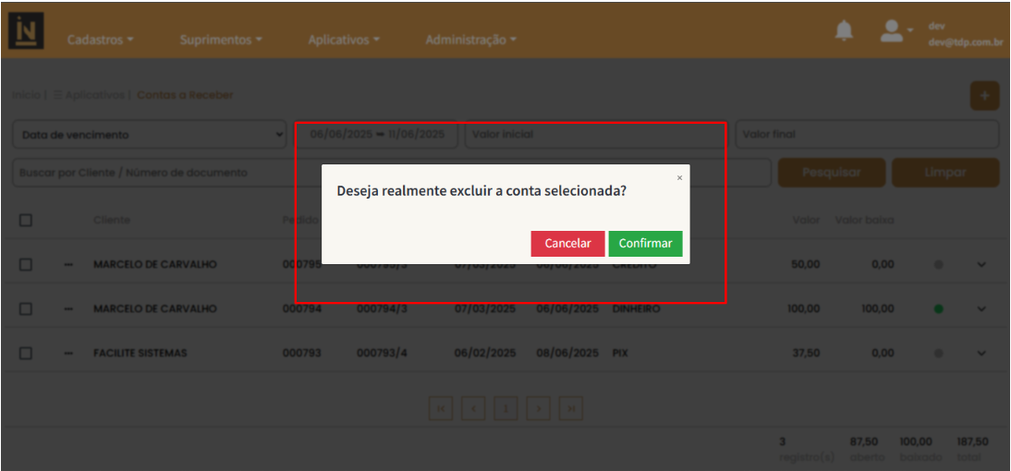Check the box for row 000794
1011x471 pixels.
tap(26, 308)
